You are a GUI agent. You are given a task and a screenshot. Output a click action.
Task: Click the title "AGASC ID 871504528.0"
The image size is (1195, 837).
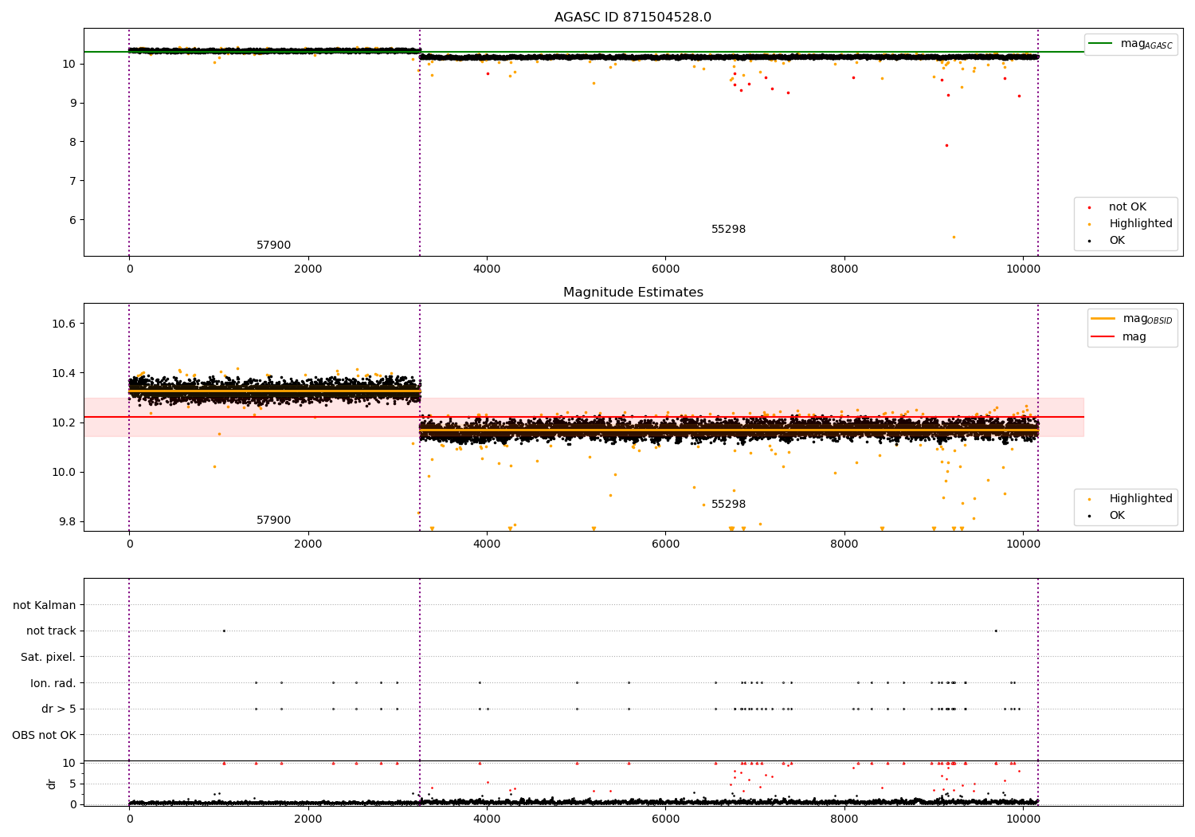(633, 18)
